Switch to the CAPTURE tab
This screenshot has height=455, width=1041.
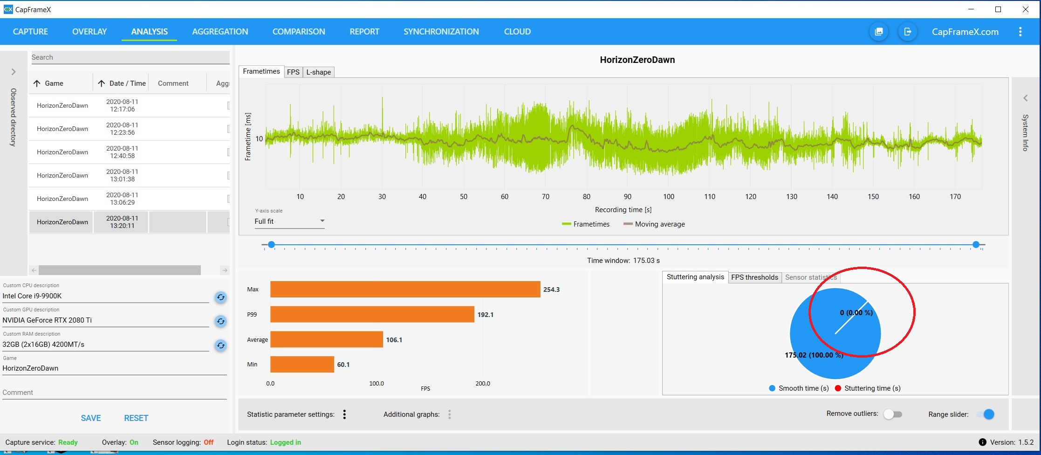(x=30, y=32)
